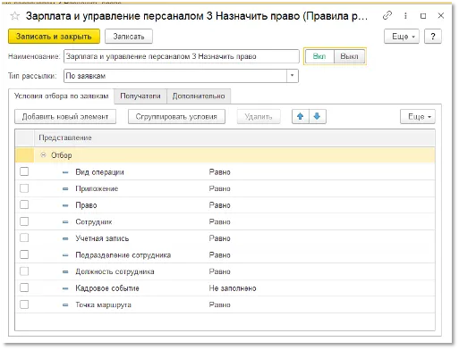Click the dash icon beside Точка маршрута
This screenshot has height=350, width=459.
[x=65, y=305]
